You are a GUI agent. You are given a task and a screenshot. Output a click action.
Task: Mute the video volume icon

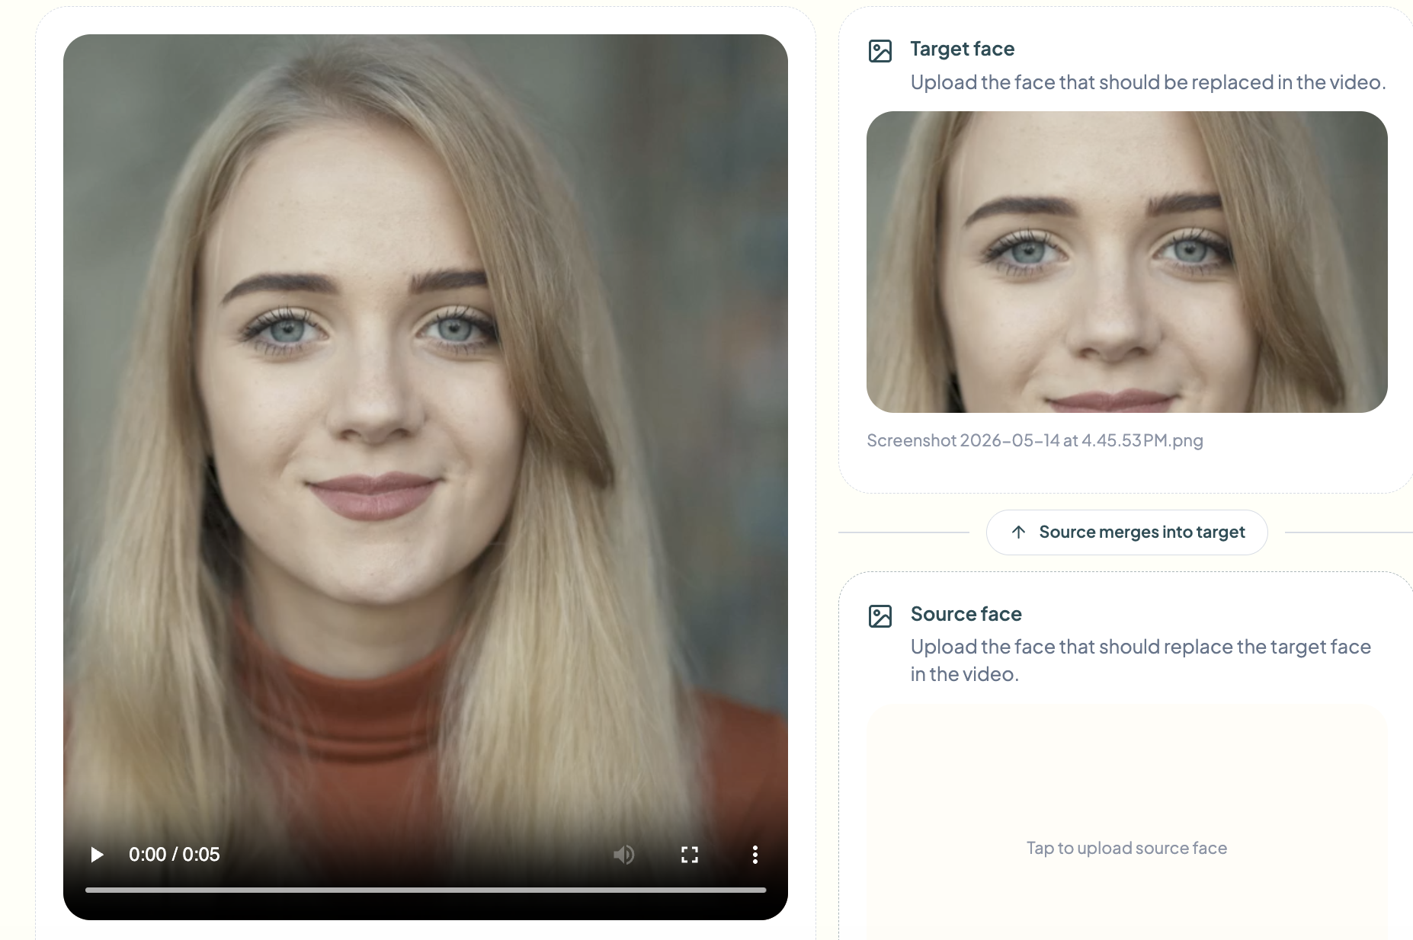click(x=623, y=855)
